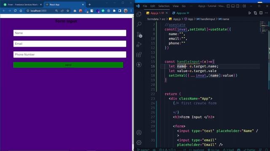Open the Search panel in VS Code
This screenshot has width=270, height=151.
pyautogui.click(x=139, y=24)
